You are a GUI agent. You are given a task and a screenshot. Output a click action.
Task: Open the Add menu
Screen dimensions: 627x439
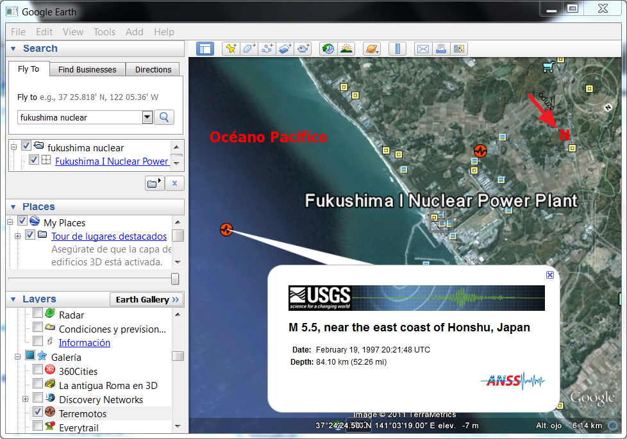135,32
